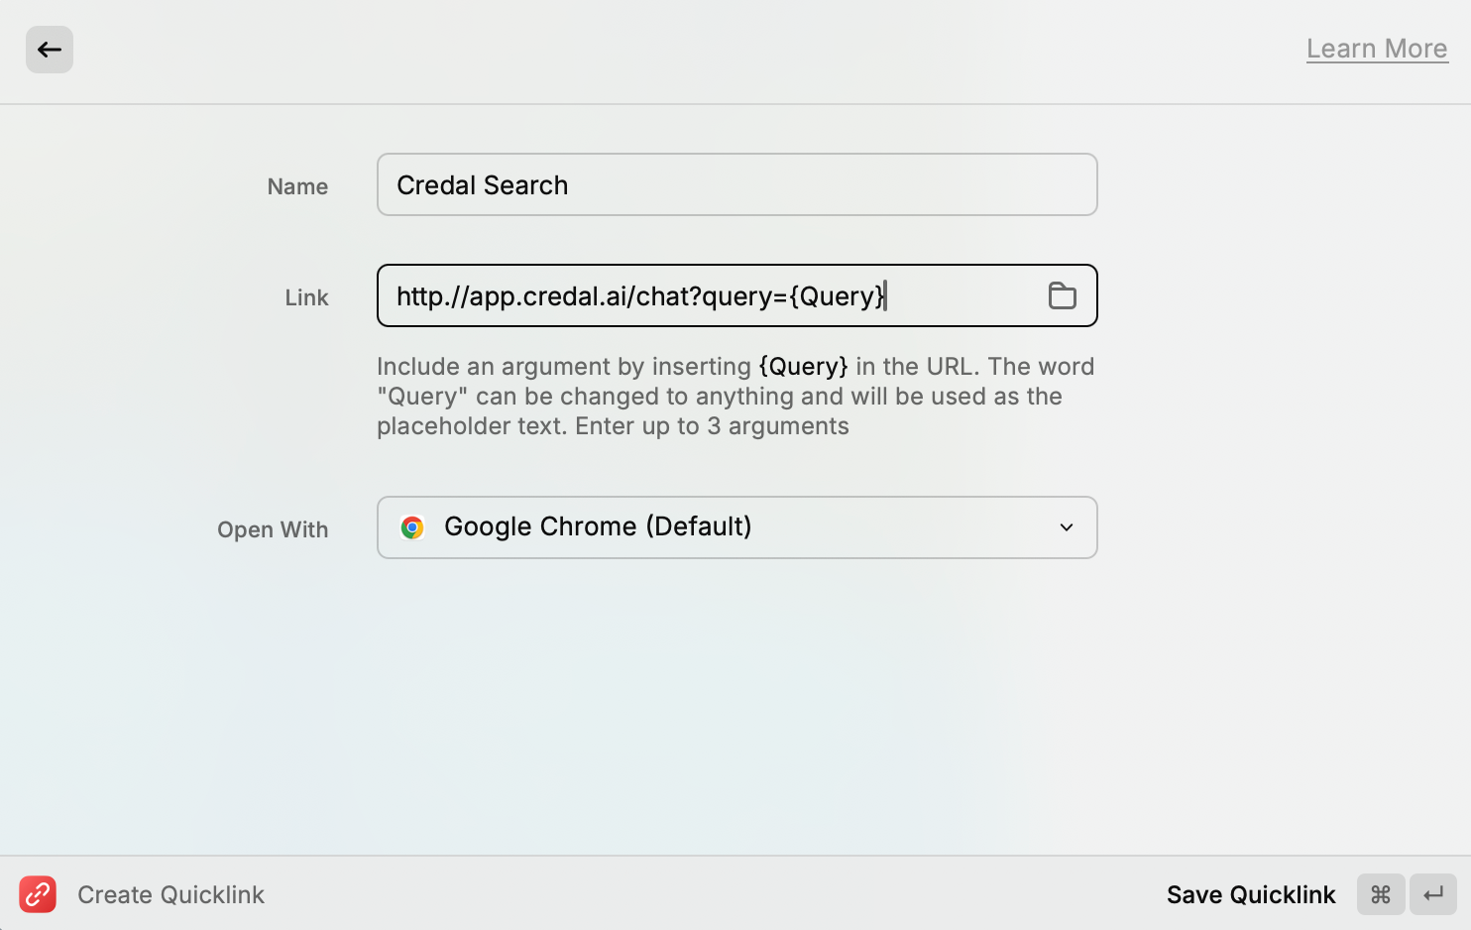Expand the Open With chevron arrow
The image size is (1471, 930).
point(1067,527)
